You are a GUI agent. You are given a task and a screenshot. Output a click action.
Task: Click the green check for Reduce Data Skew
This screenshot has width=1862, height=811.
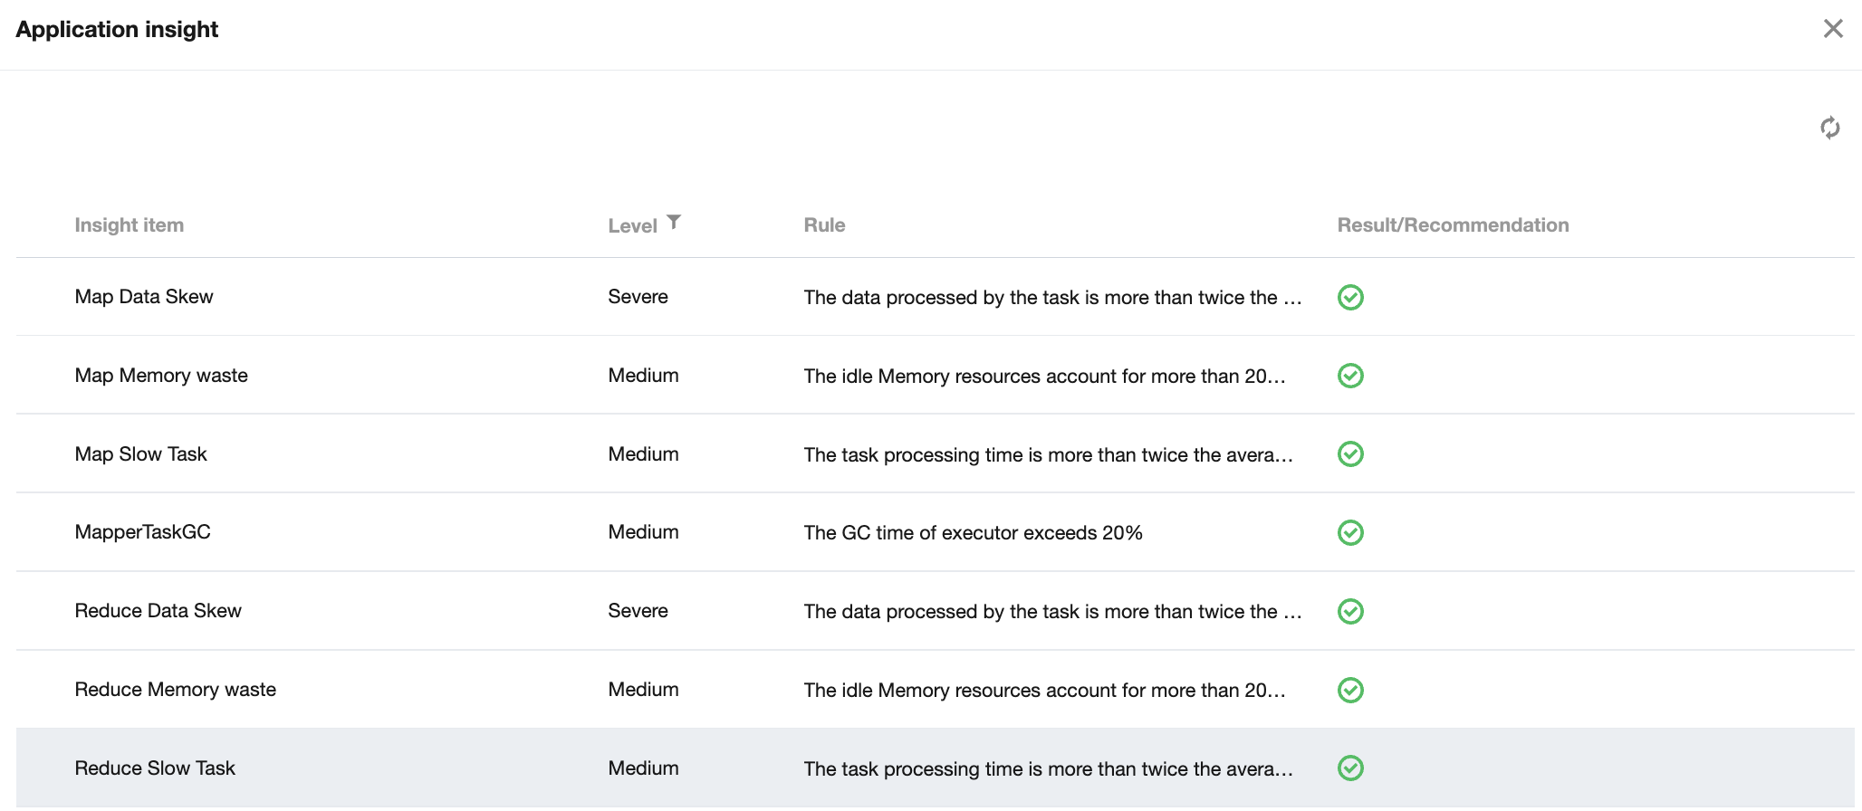1350,611
